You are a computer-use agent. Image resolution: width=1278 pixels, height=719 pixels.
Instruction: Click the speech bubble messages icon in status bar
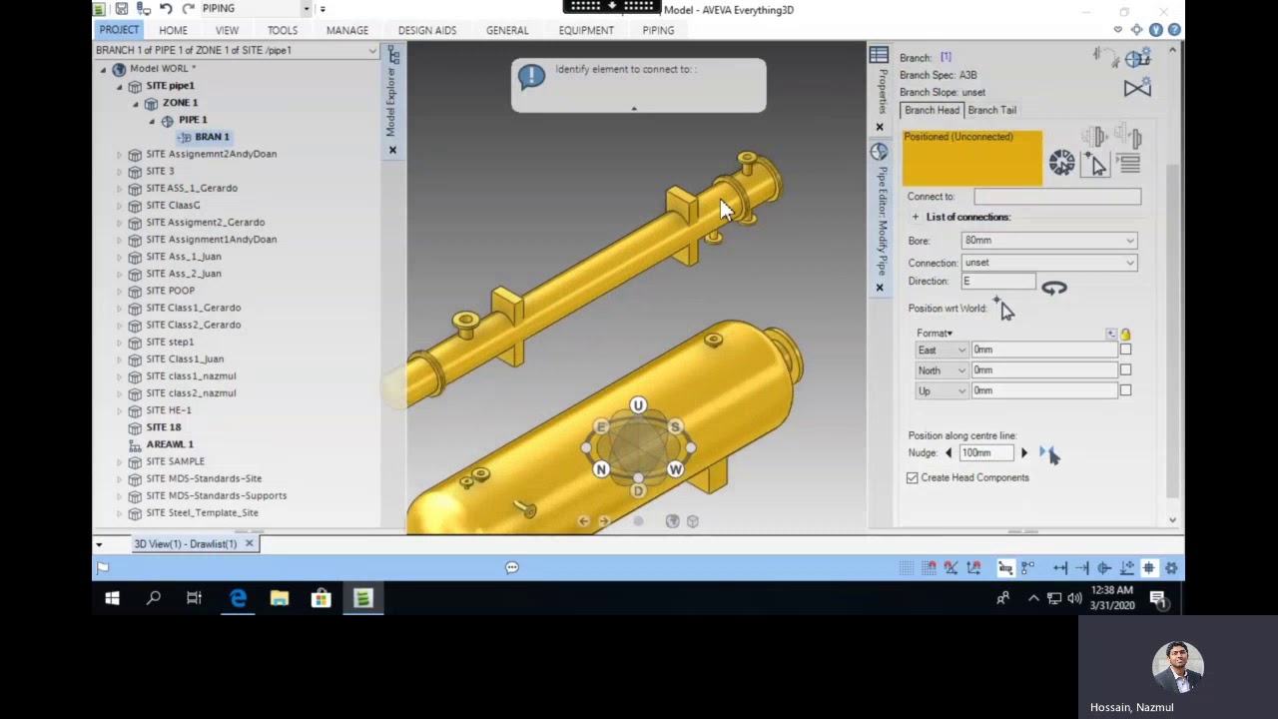(512, 568)
